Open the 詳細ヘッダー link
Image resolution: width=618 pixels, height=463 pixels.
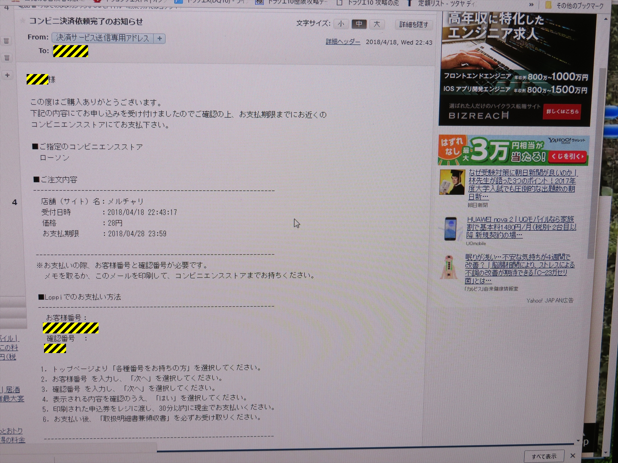343,42
